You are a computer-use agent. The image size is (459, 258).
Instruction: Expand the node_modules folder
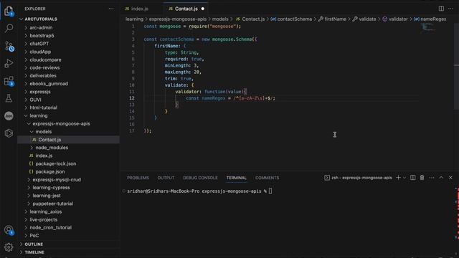coord(69,148)
